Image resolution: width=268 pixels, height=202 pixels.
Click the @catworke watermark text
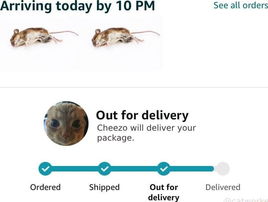pyautogui.click(x=246, y=200)
